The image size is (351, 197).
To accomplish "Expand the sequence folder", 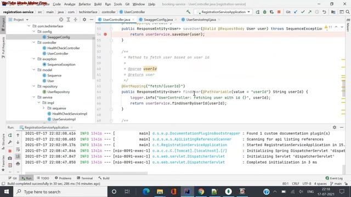I will point(44,108).
